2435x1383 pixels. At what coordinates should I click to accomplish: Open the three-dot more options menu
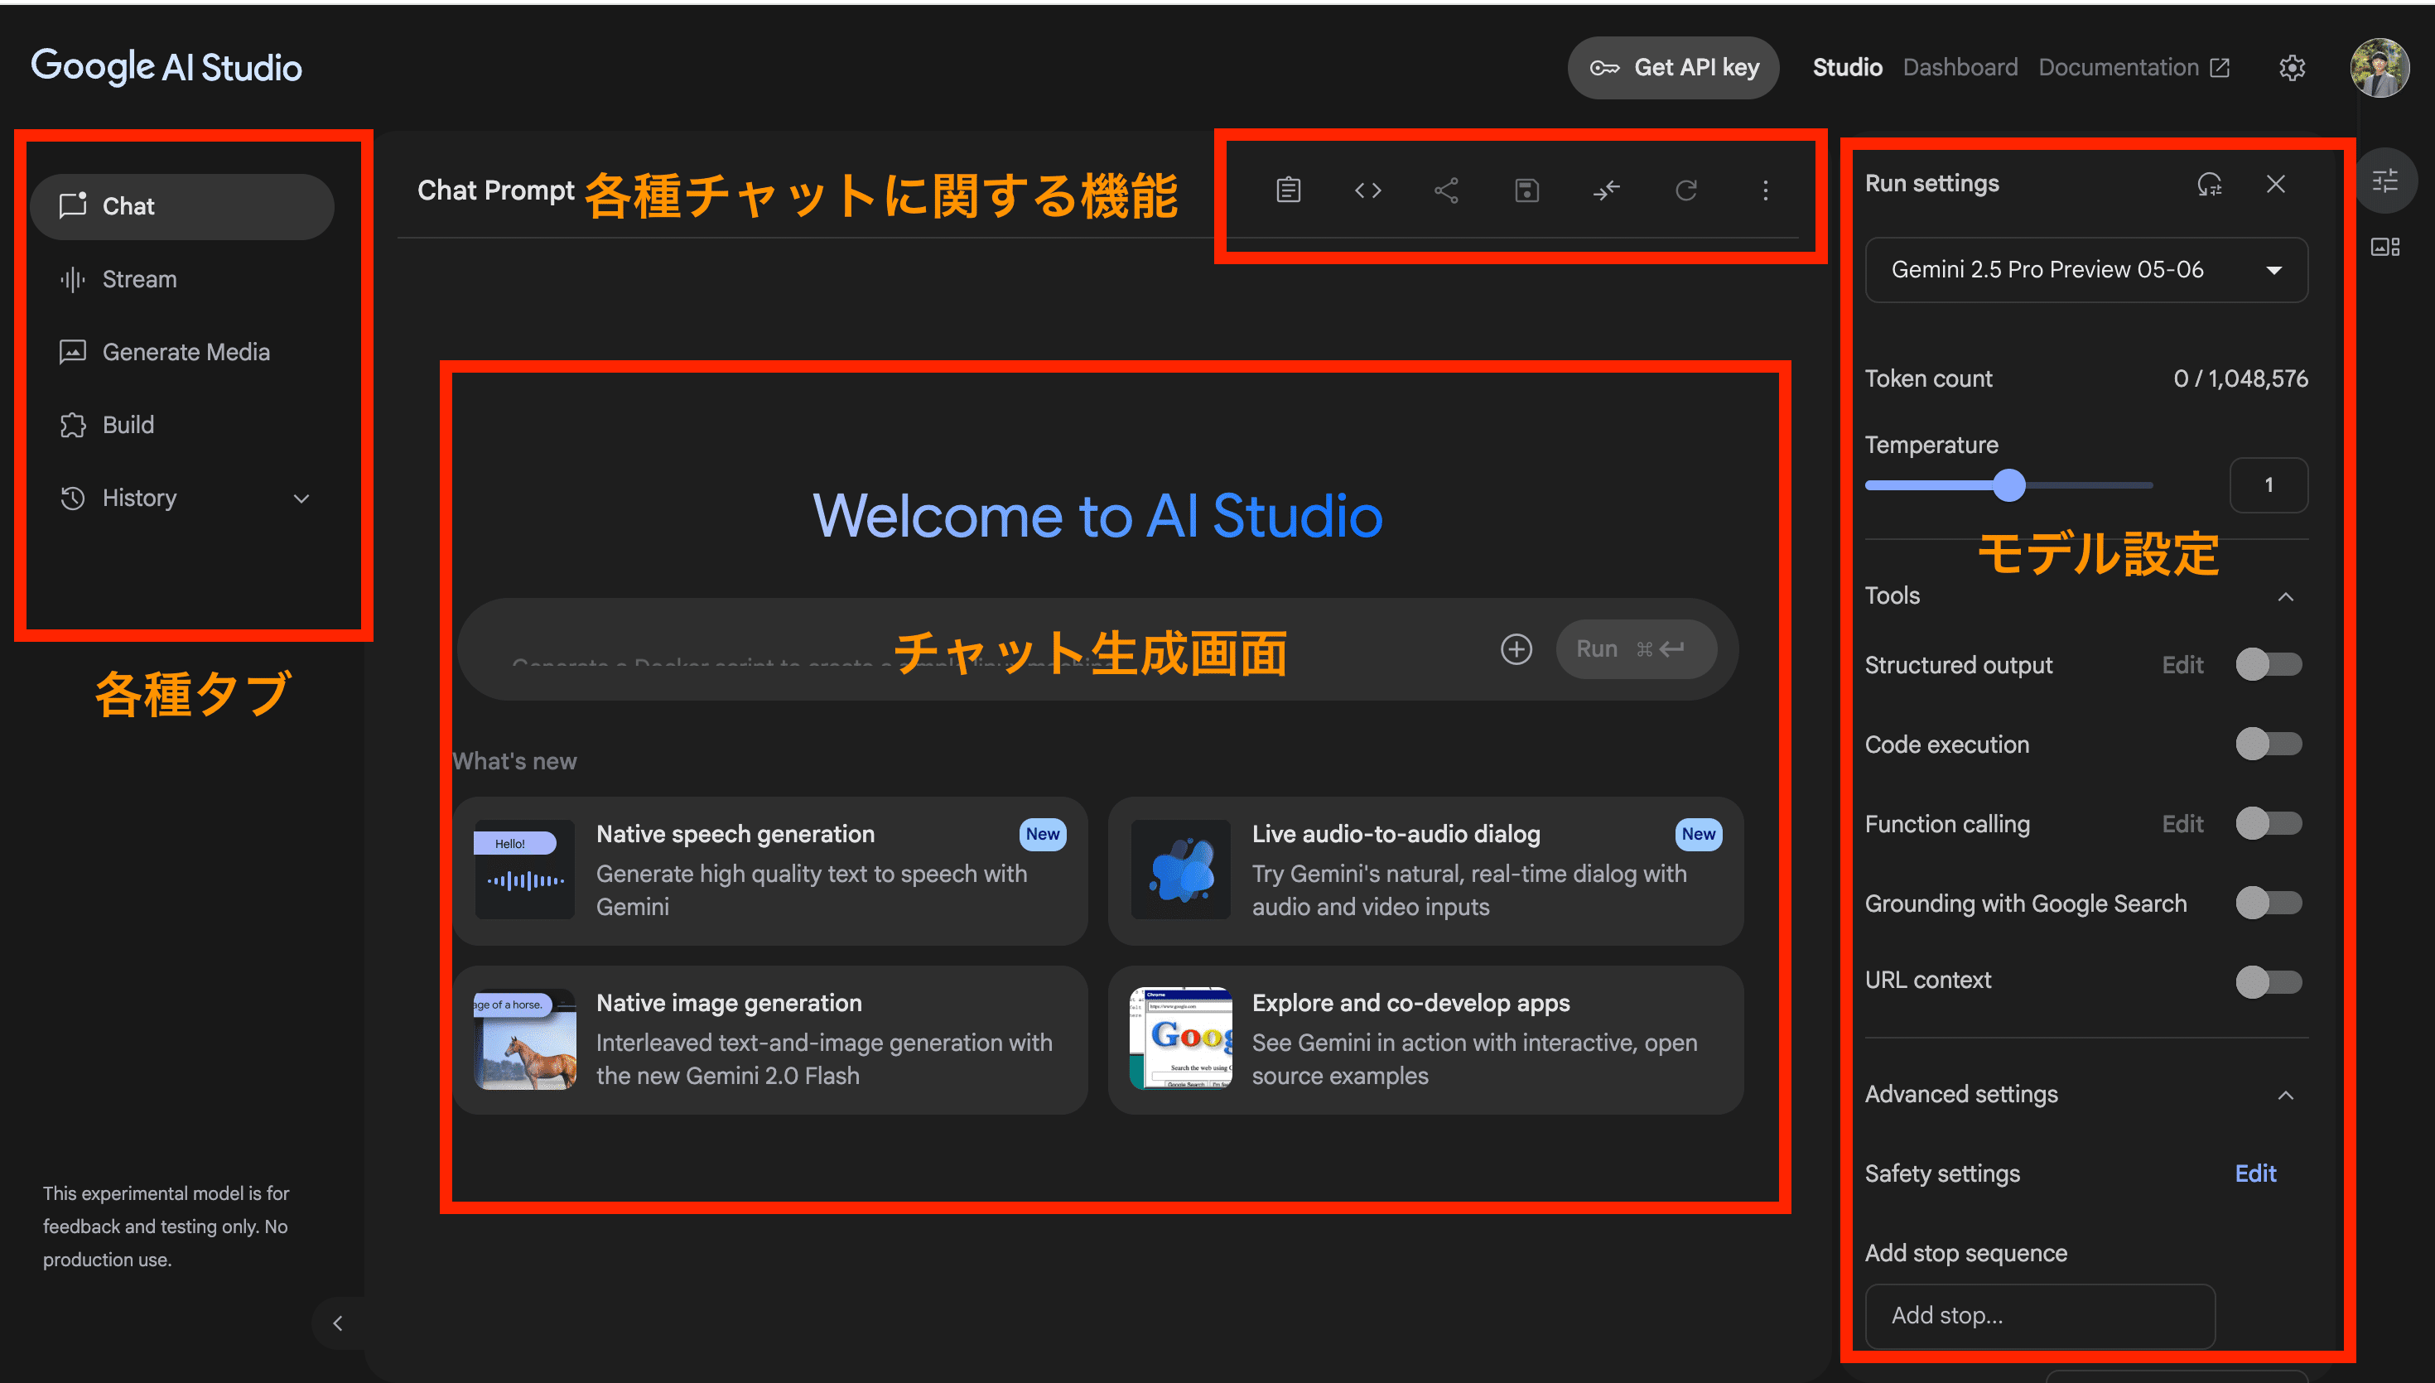tap(1766, 190)
